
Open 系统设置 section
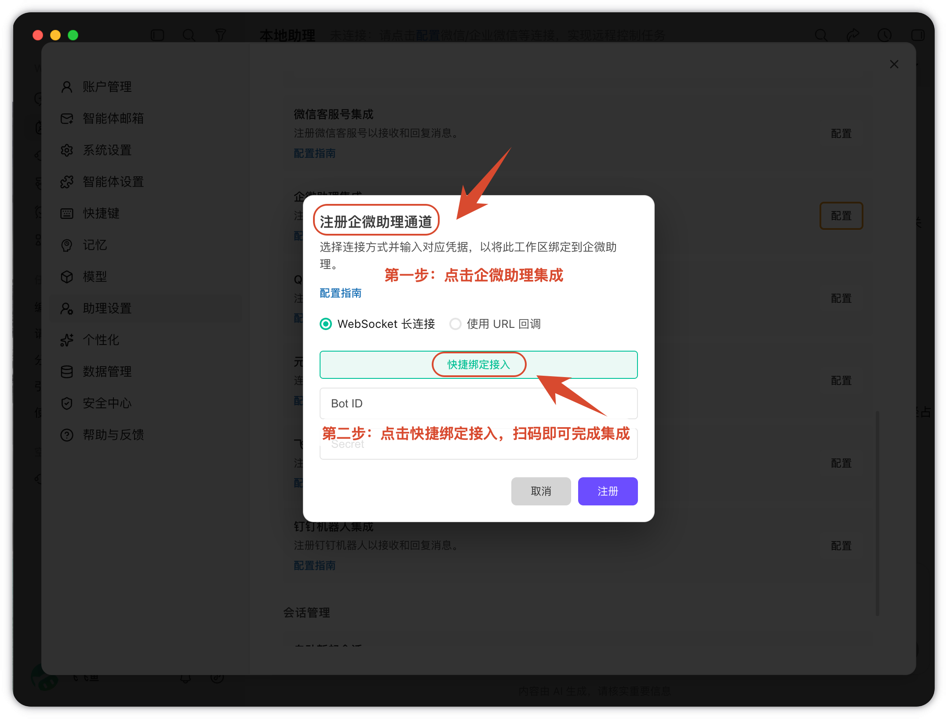(146, 150)
